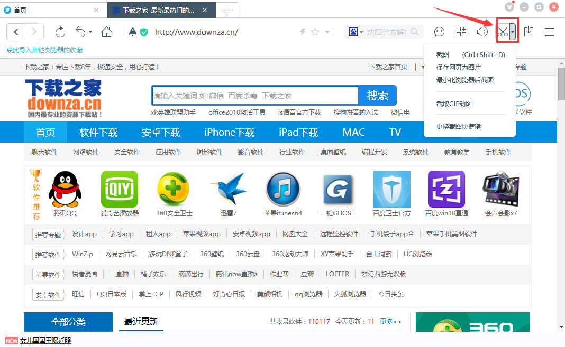Screen dimensions: 565x347
Task: Open the hamburger menu icon
Action: [550, 32]
